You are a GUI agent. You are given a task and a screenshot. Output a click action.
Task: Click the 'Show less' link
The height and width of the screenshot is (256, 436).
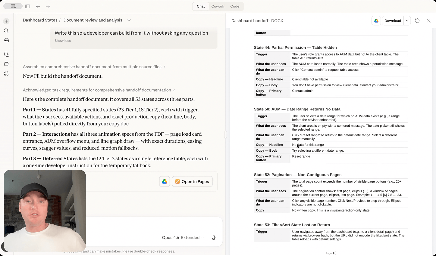63,41
